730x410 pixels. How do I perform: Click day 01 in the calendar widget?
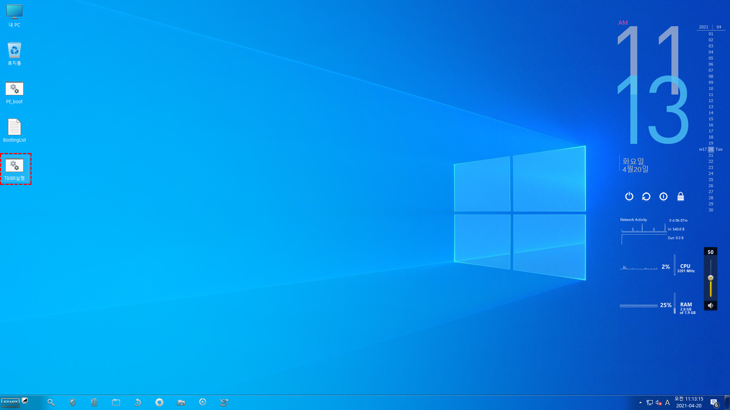pos(711,34)
